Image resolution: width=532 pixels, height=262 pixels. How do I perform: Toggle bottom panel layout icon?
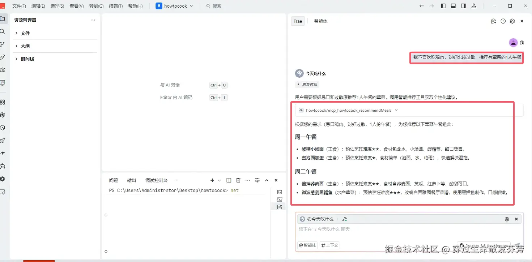[x=453, y=6]
